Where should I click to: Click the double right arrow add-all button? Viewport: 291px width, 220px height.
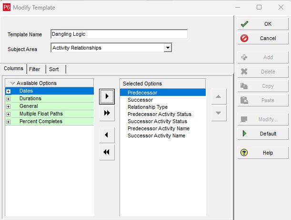[107, 113]
